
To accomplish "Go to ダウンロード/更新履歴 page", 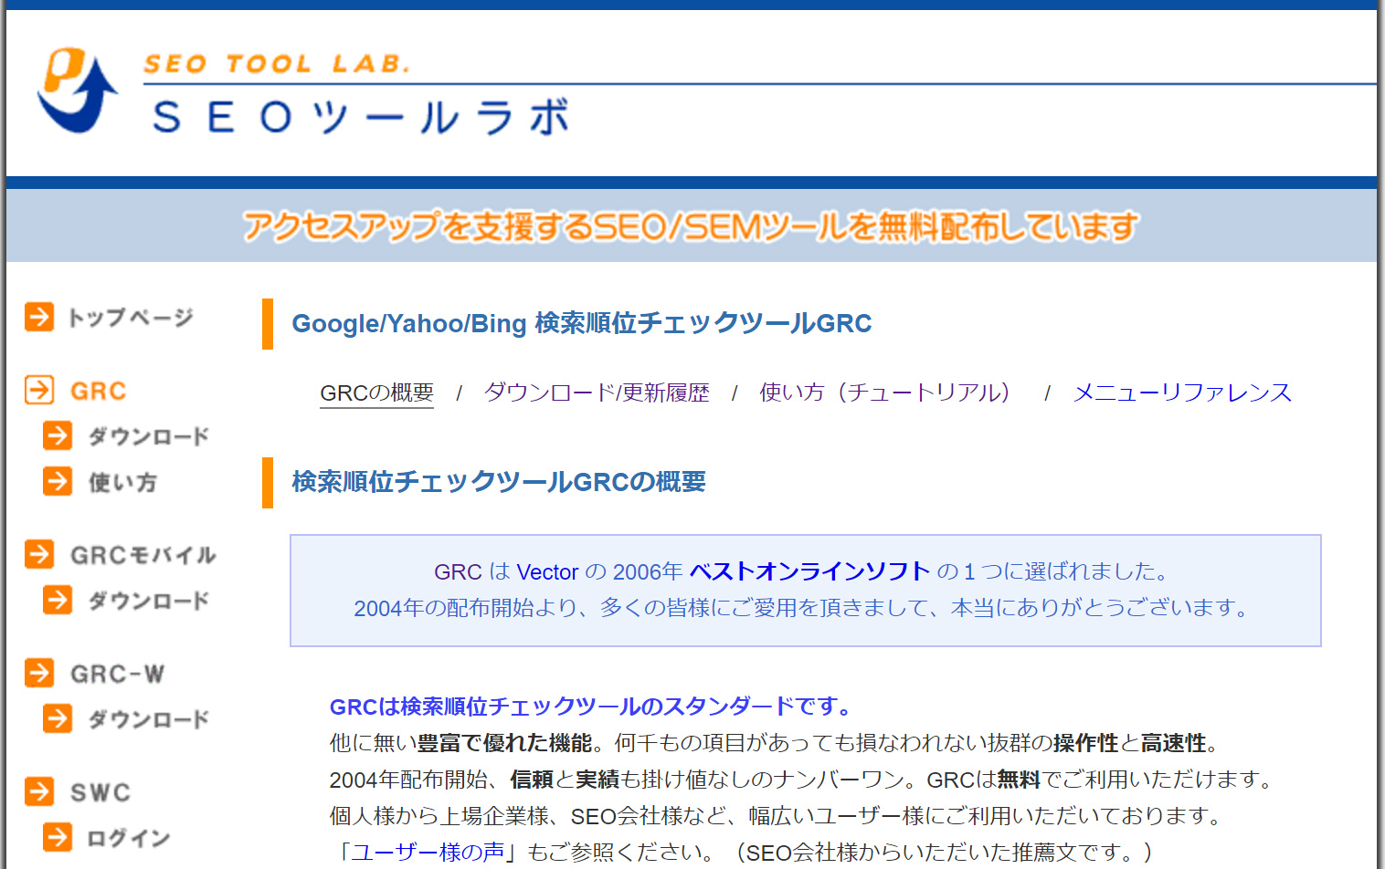I will click(596, 393).
